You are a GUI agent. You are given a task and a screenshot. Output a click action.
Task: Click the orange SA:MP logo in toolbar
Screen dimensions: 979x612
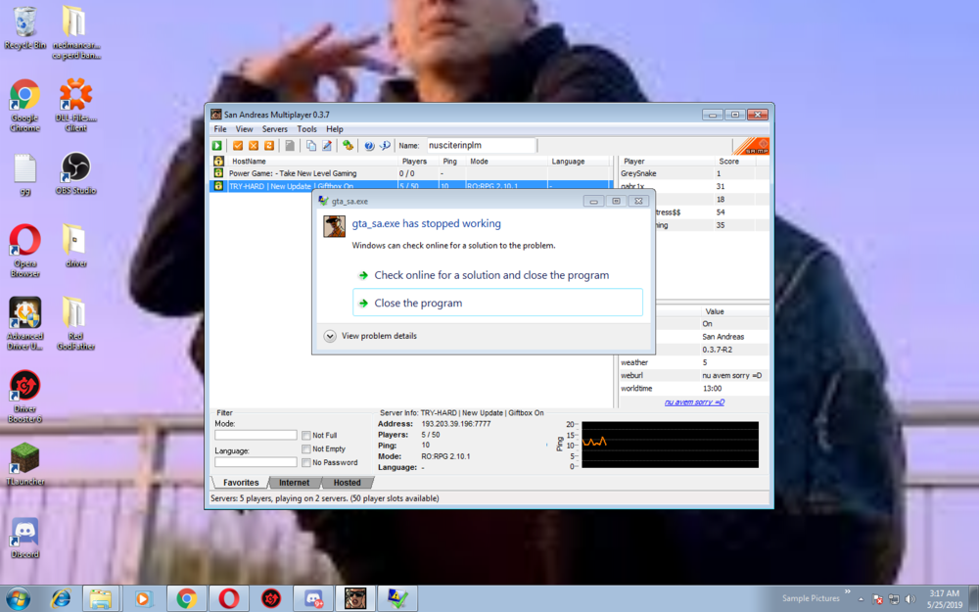[x=751, y=146]
